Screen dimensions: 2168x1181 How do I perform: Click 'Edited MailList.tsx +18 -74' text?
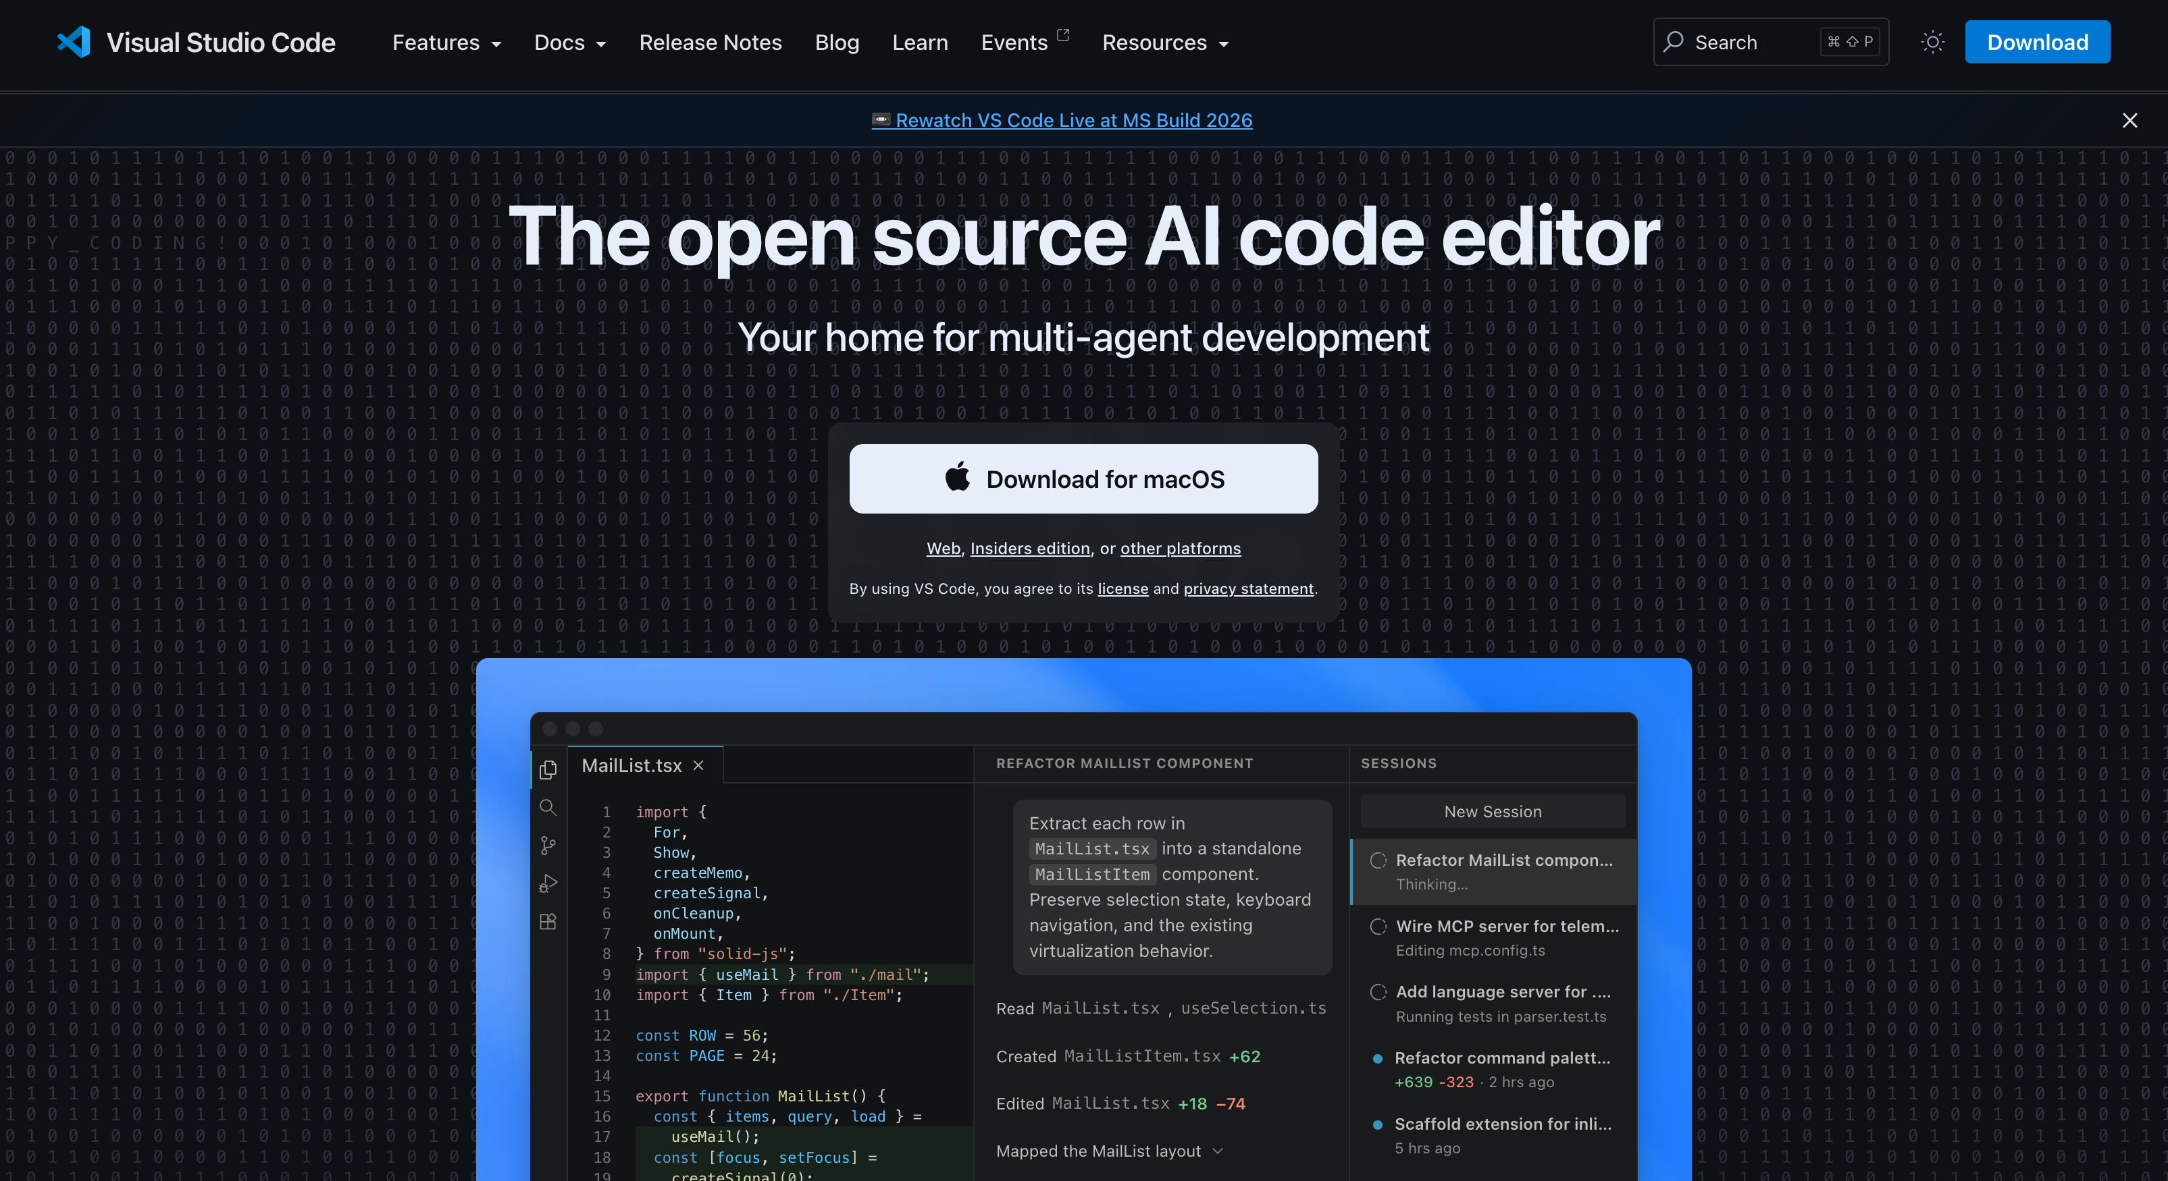tap(1120, 1103)
